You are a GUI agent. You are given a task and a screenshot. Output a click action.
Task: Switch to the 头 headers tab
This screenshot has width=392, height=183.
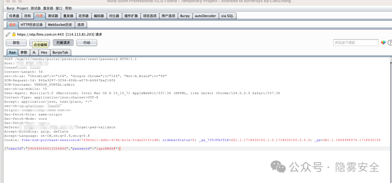click(x=34, y=52)
